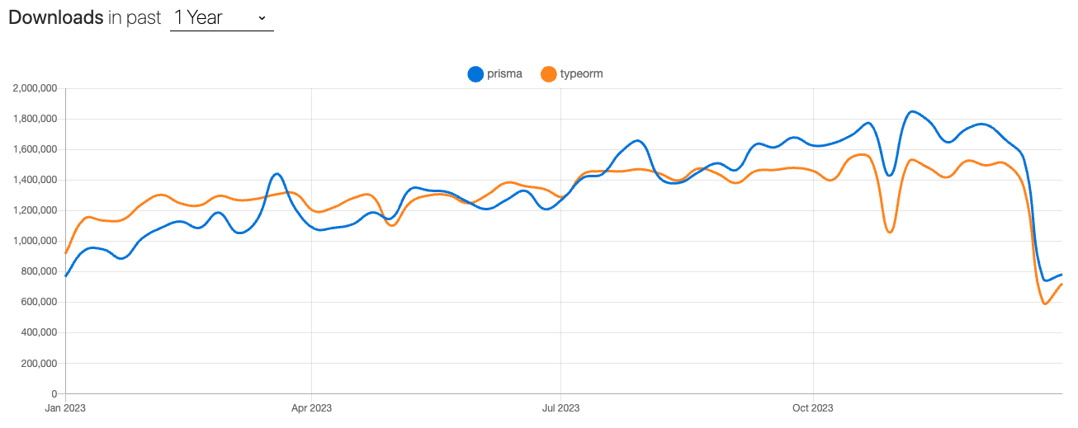Click the 600,000 y-axis label
The width and height of the screenshot is (1078, 428).
[x=38, y=302]
